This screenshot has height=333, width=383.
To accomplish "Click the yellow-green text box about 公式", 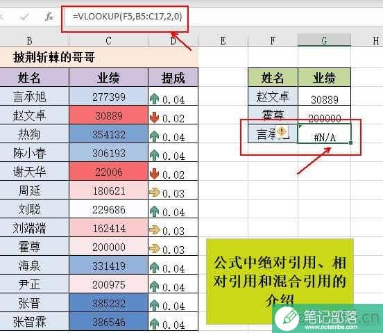I will (x=280, y=282).
